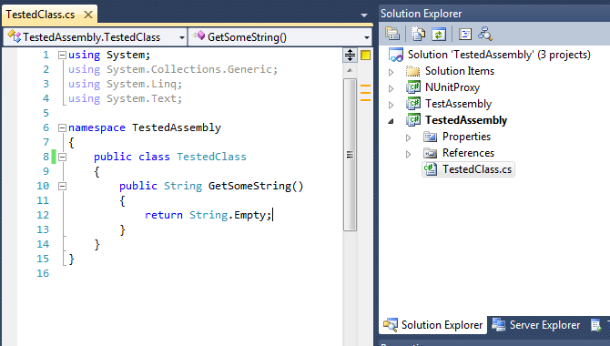Open the active documents list dropdown arrow
This screenshot has height=346, width=610.
point(364,15)
